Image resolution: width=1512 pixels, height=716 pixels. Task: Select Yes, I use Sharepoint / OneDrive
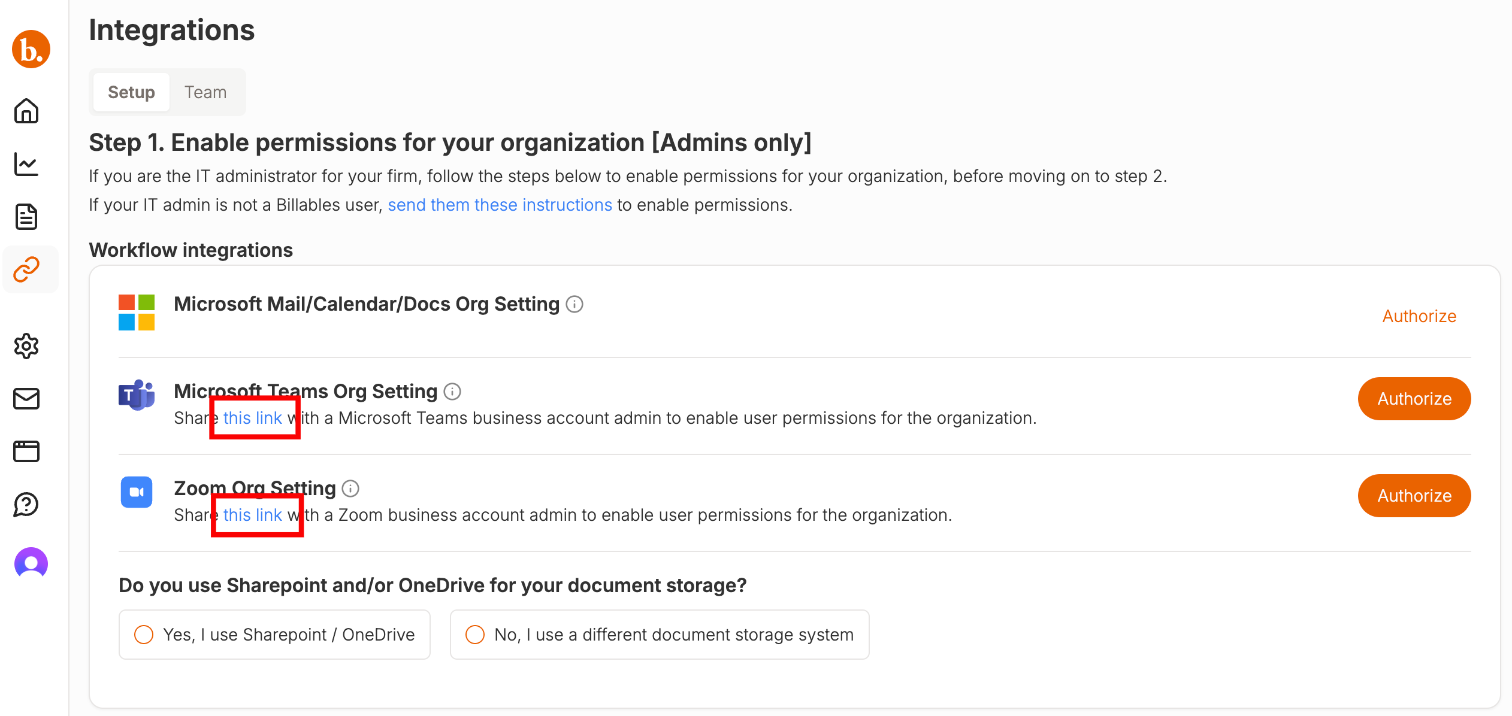(274, 635)
